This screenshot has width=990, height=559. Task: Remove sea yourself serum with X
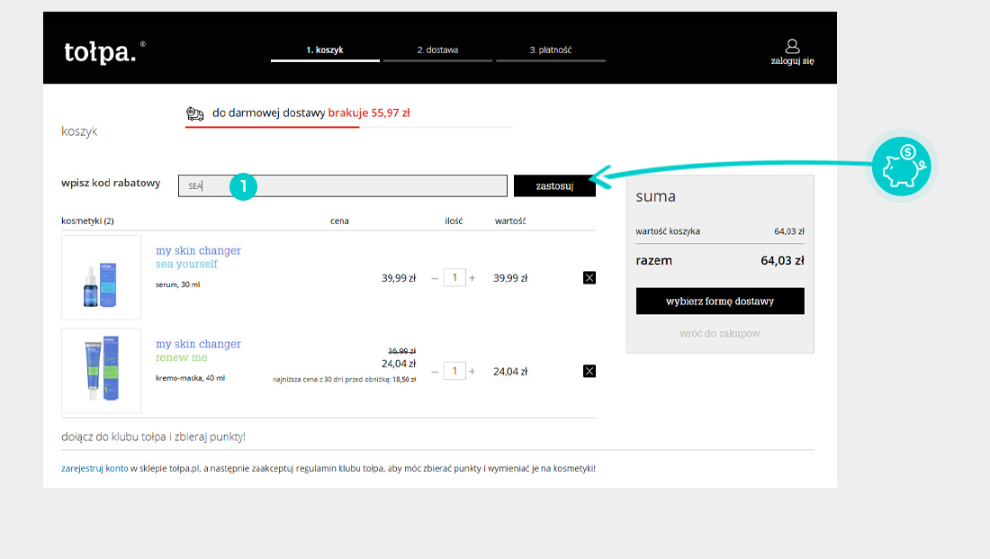589,278
